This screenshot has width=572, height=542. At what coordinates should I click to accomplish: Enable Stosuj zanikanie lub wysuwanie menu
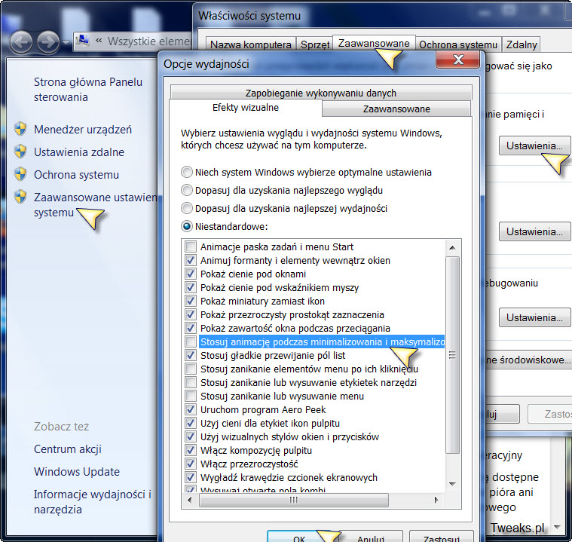(x=191, y=396)
